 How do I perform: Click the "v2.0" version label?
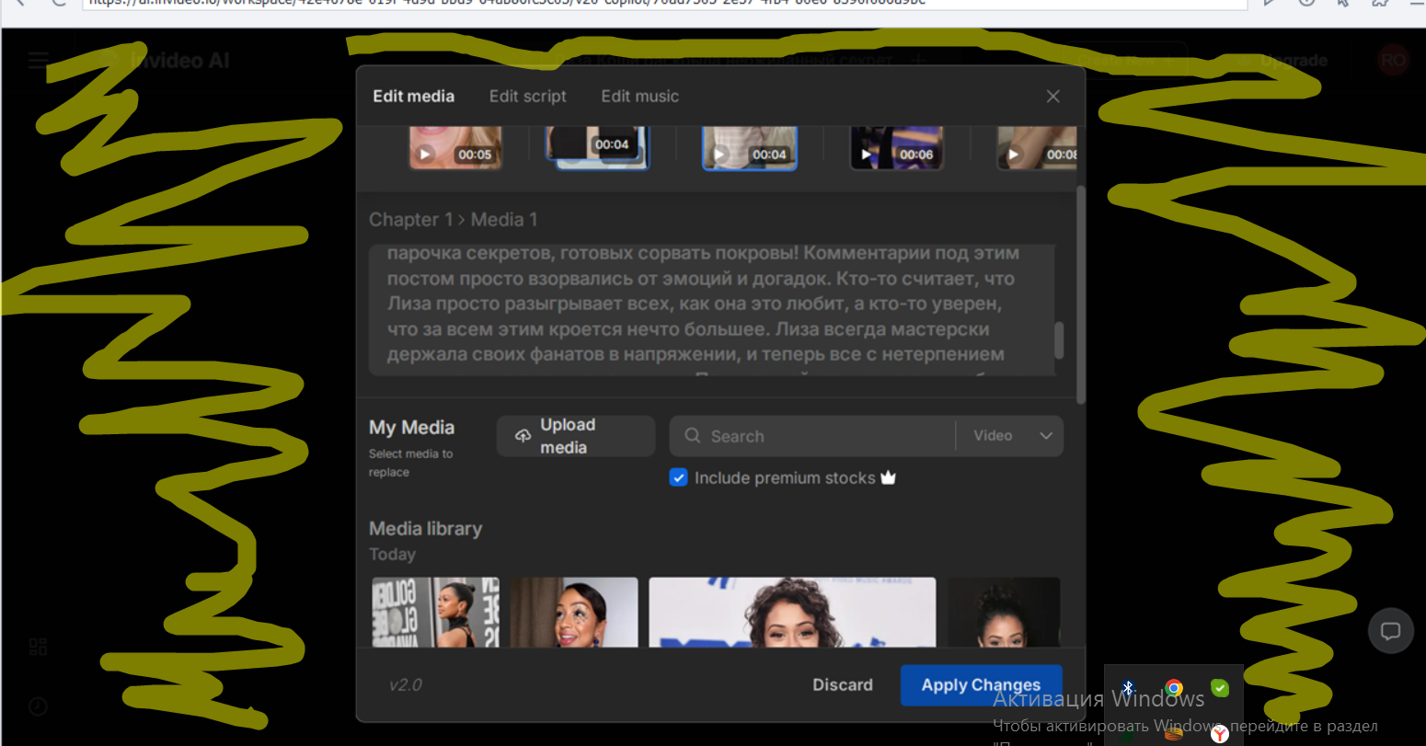pos(406,685)
